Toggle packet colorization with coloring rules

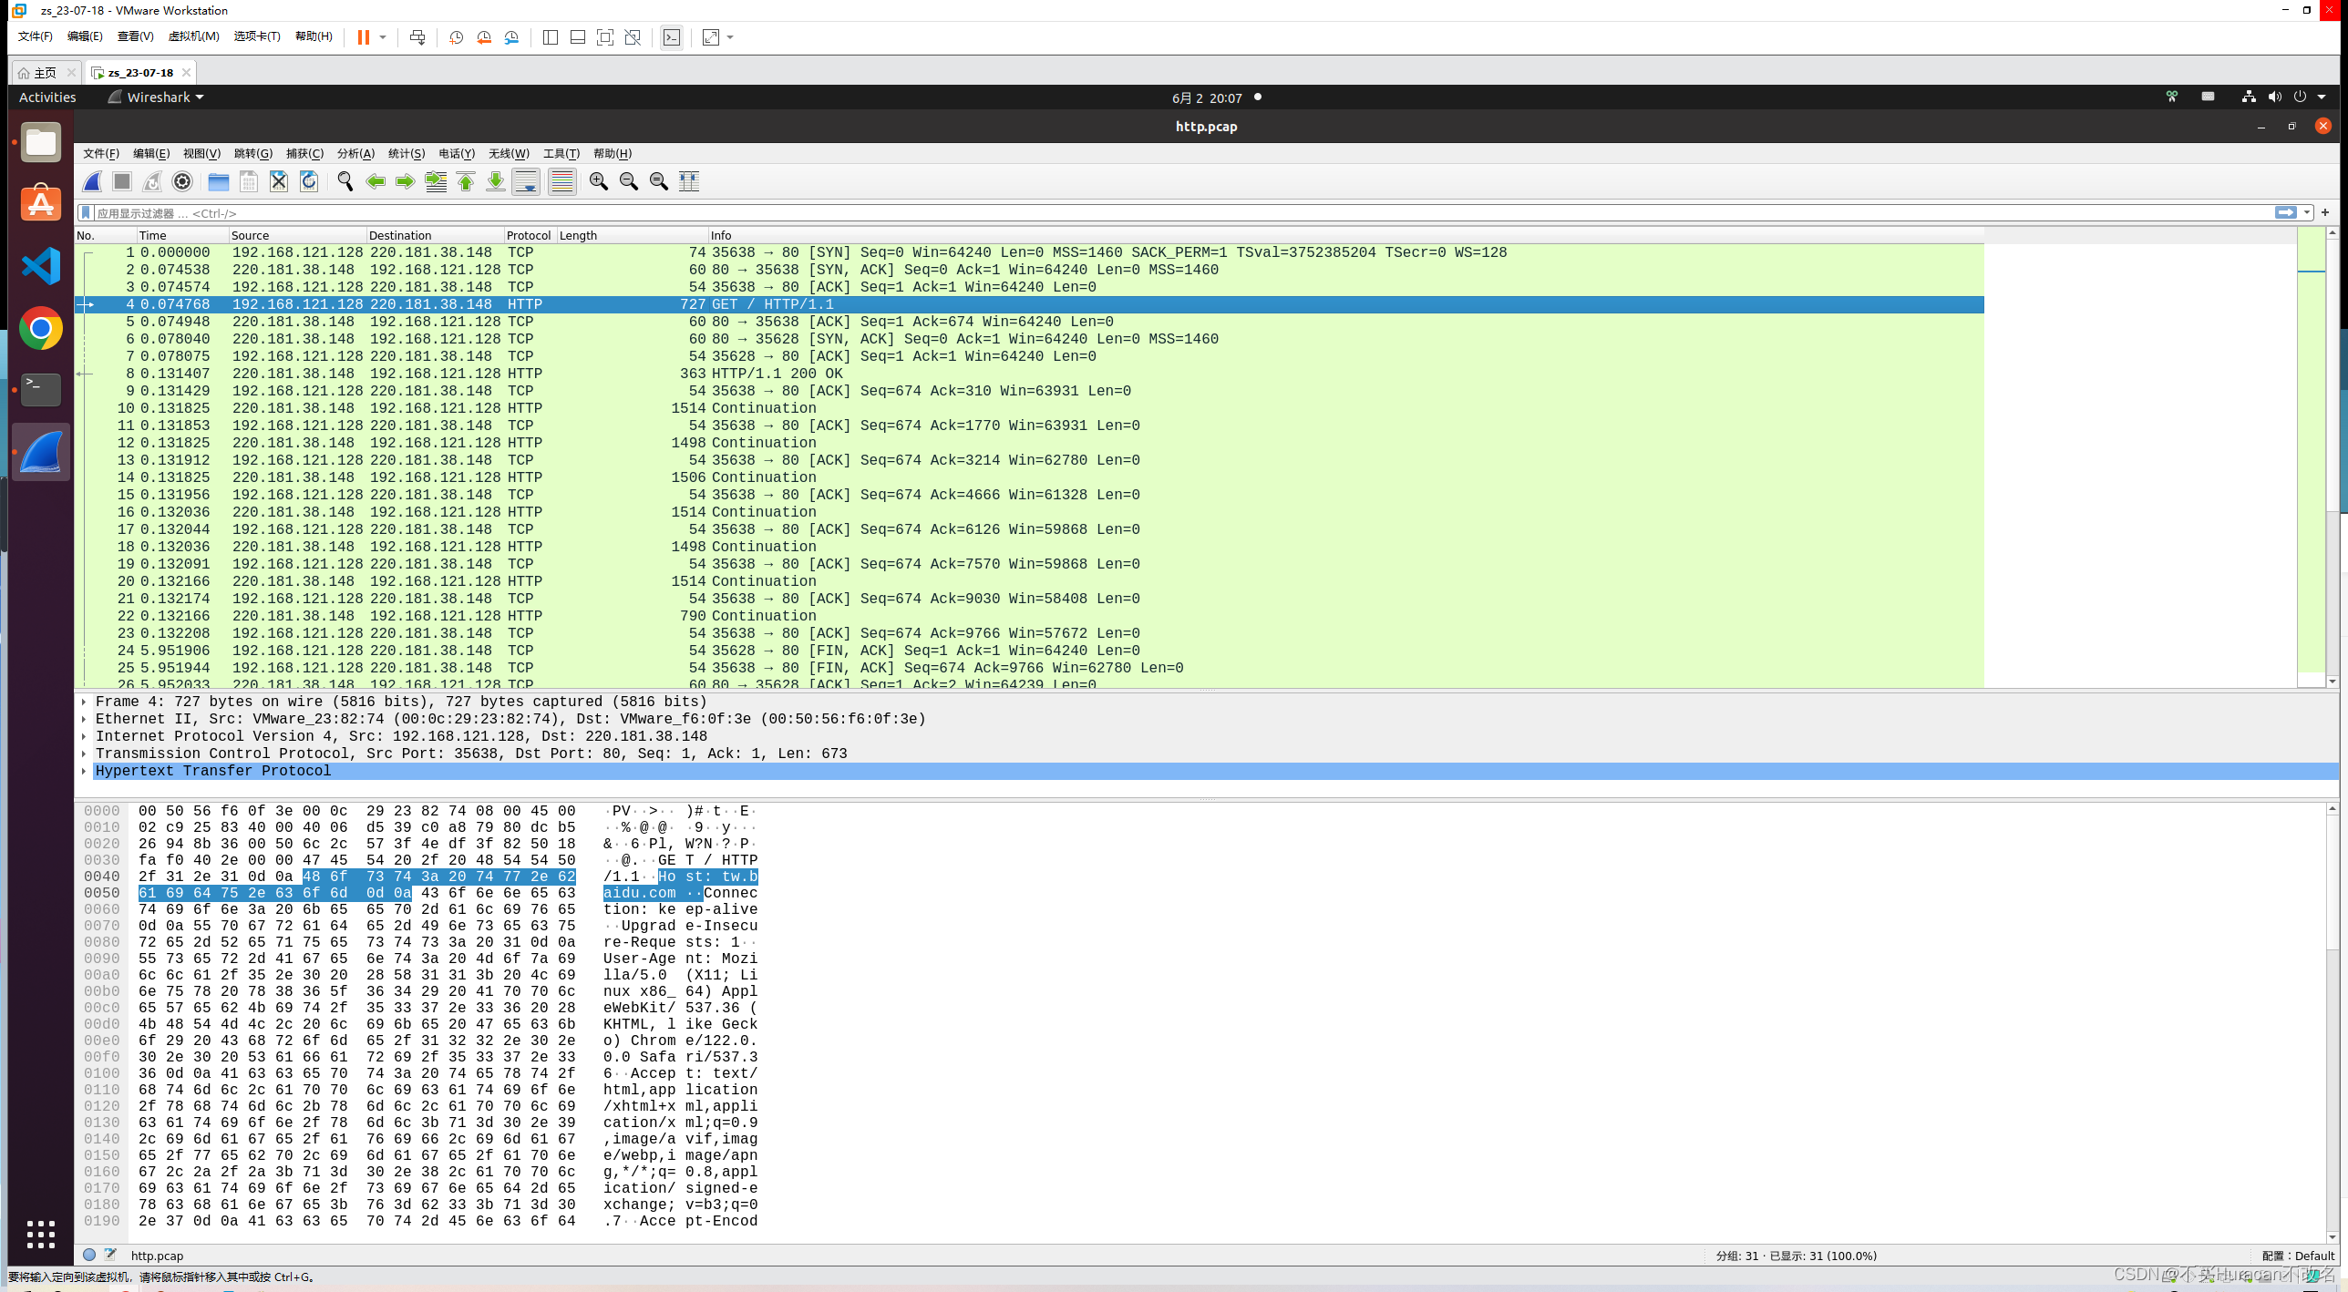562,181
